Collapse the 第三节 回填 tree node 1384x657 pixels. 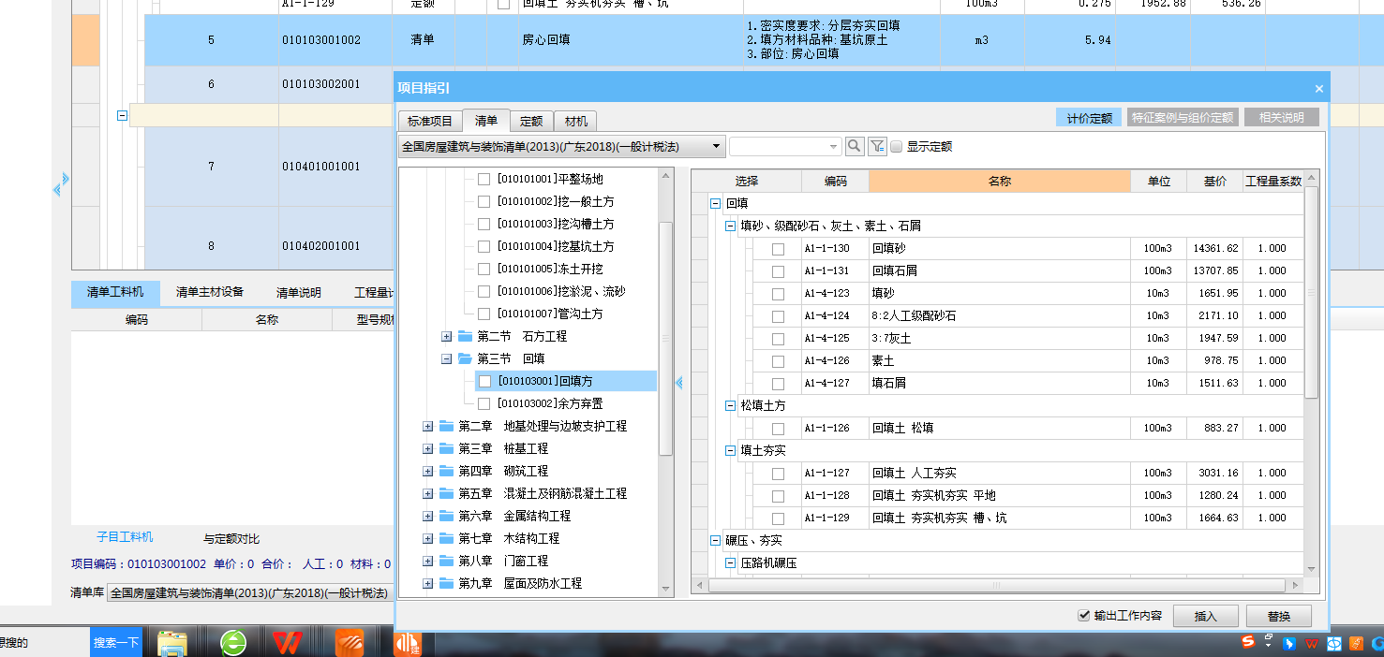point(447,358)
